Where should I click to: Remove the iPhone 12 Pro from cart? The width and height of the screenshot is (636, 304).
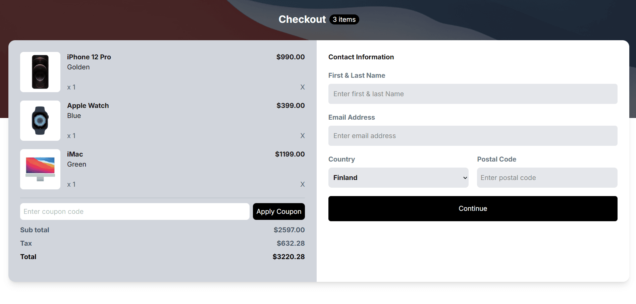[302, 87]
